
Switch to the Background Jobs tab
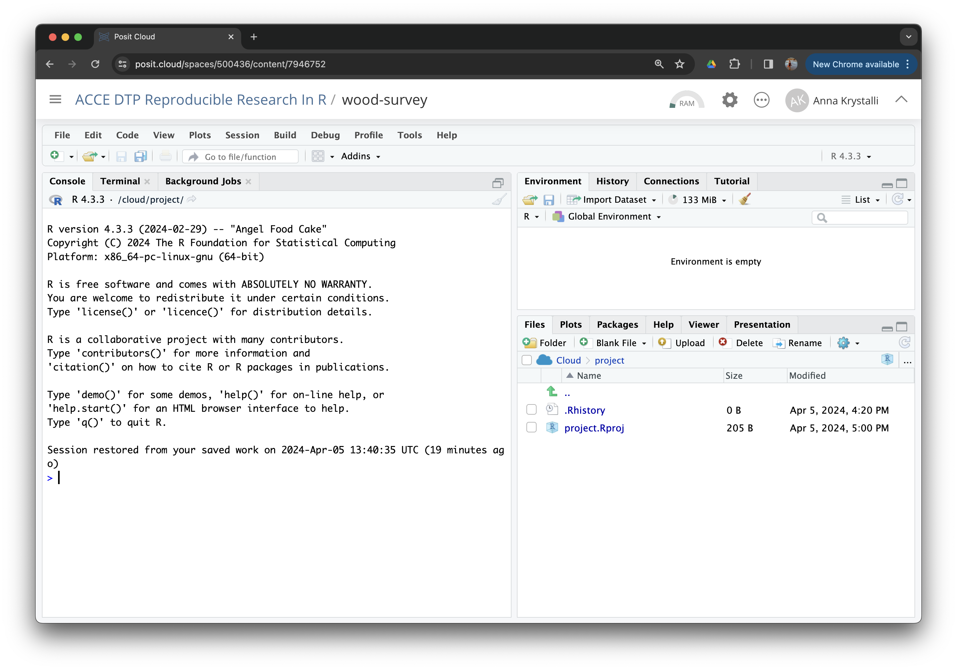tap(203, 181)
